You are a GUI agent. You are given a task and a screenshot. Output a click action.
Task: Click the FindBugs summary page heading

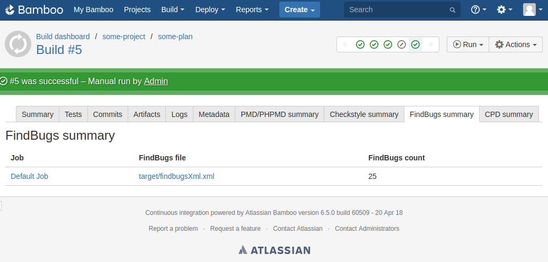[x=60, y=135]
